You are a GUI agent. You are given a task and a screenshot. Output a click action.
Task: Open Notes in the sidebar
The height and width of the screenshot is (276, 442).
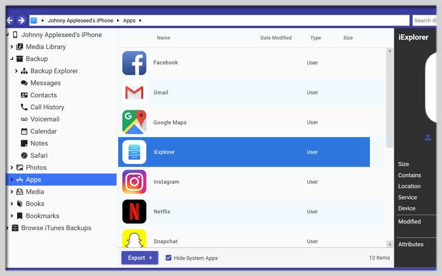coord(39,144)
